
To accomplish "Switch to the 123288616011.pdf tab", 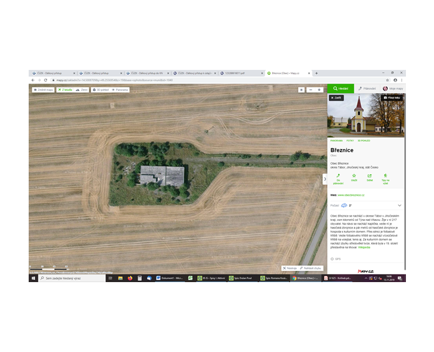I will pos(241,74).
